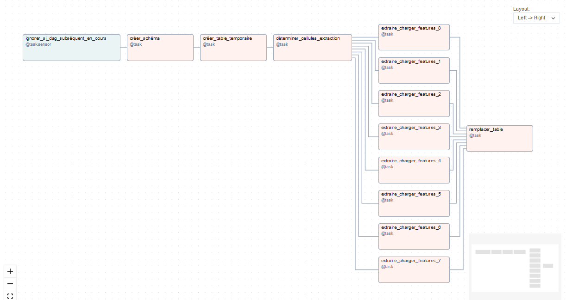Click the extraire_charger_features_5 node
Image resolution: width=566 pixels, height=300 pixels.
point(414,203)
